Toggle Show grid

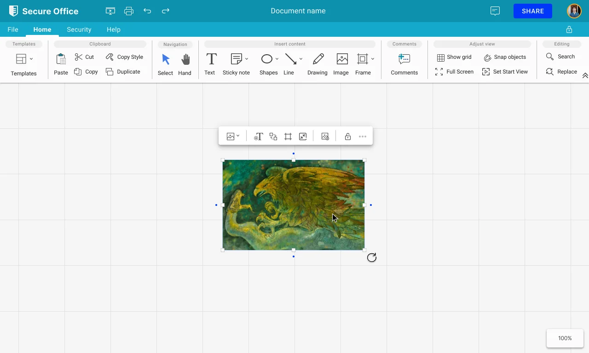(454, 57)
